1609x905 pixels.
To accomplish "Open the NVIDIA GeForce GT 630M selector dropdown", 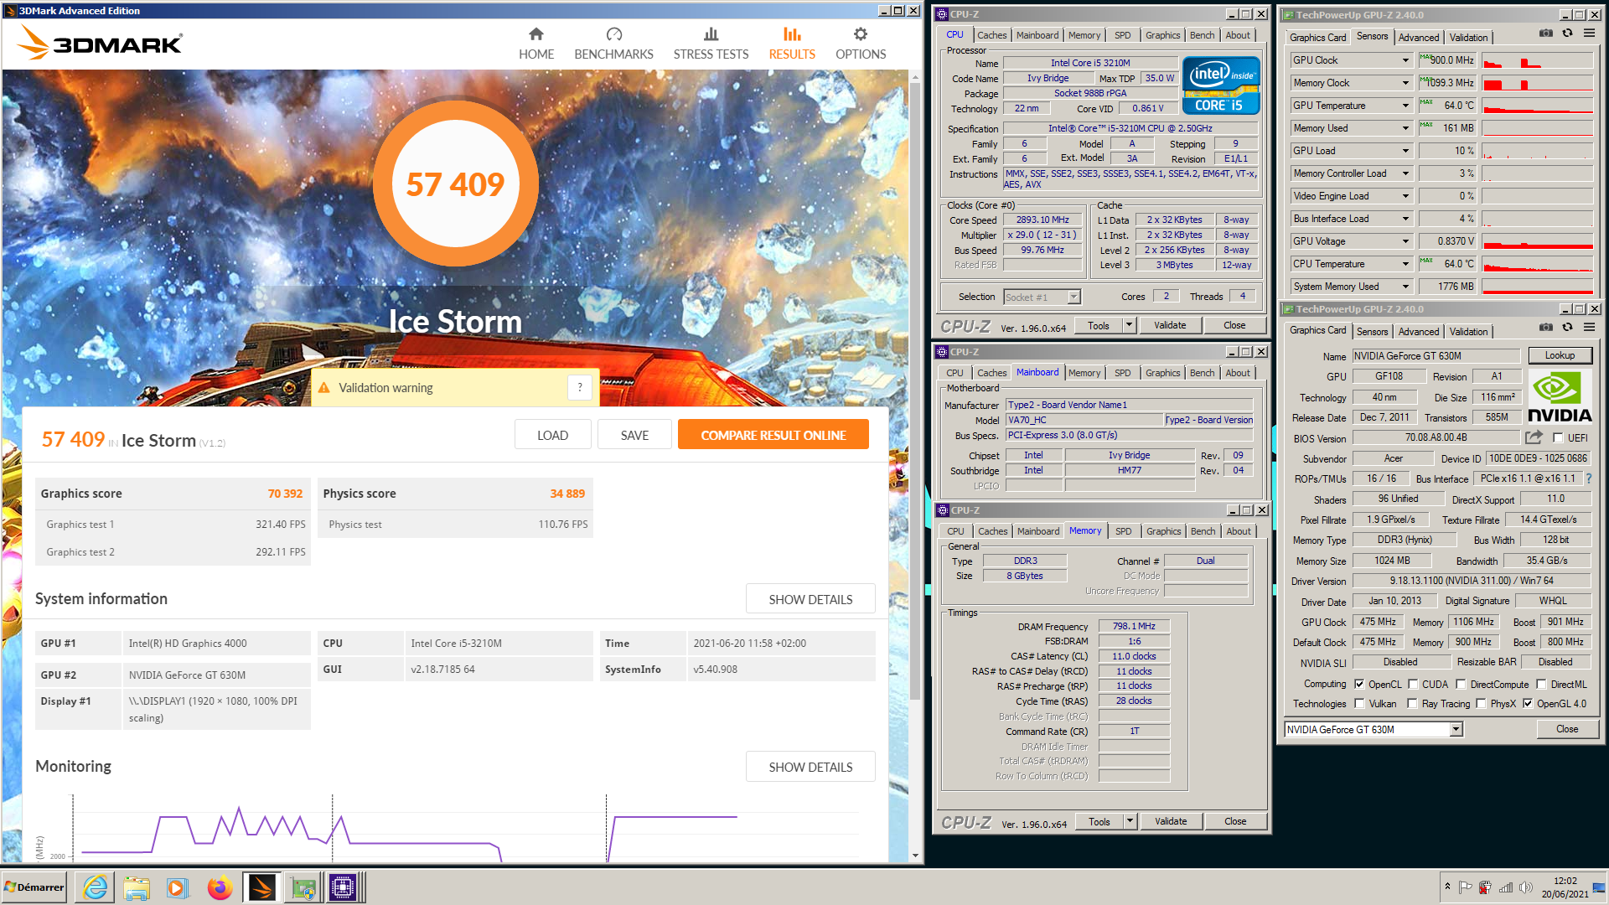I will (x=1456, y=730).
